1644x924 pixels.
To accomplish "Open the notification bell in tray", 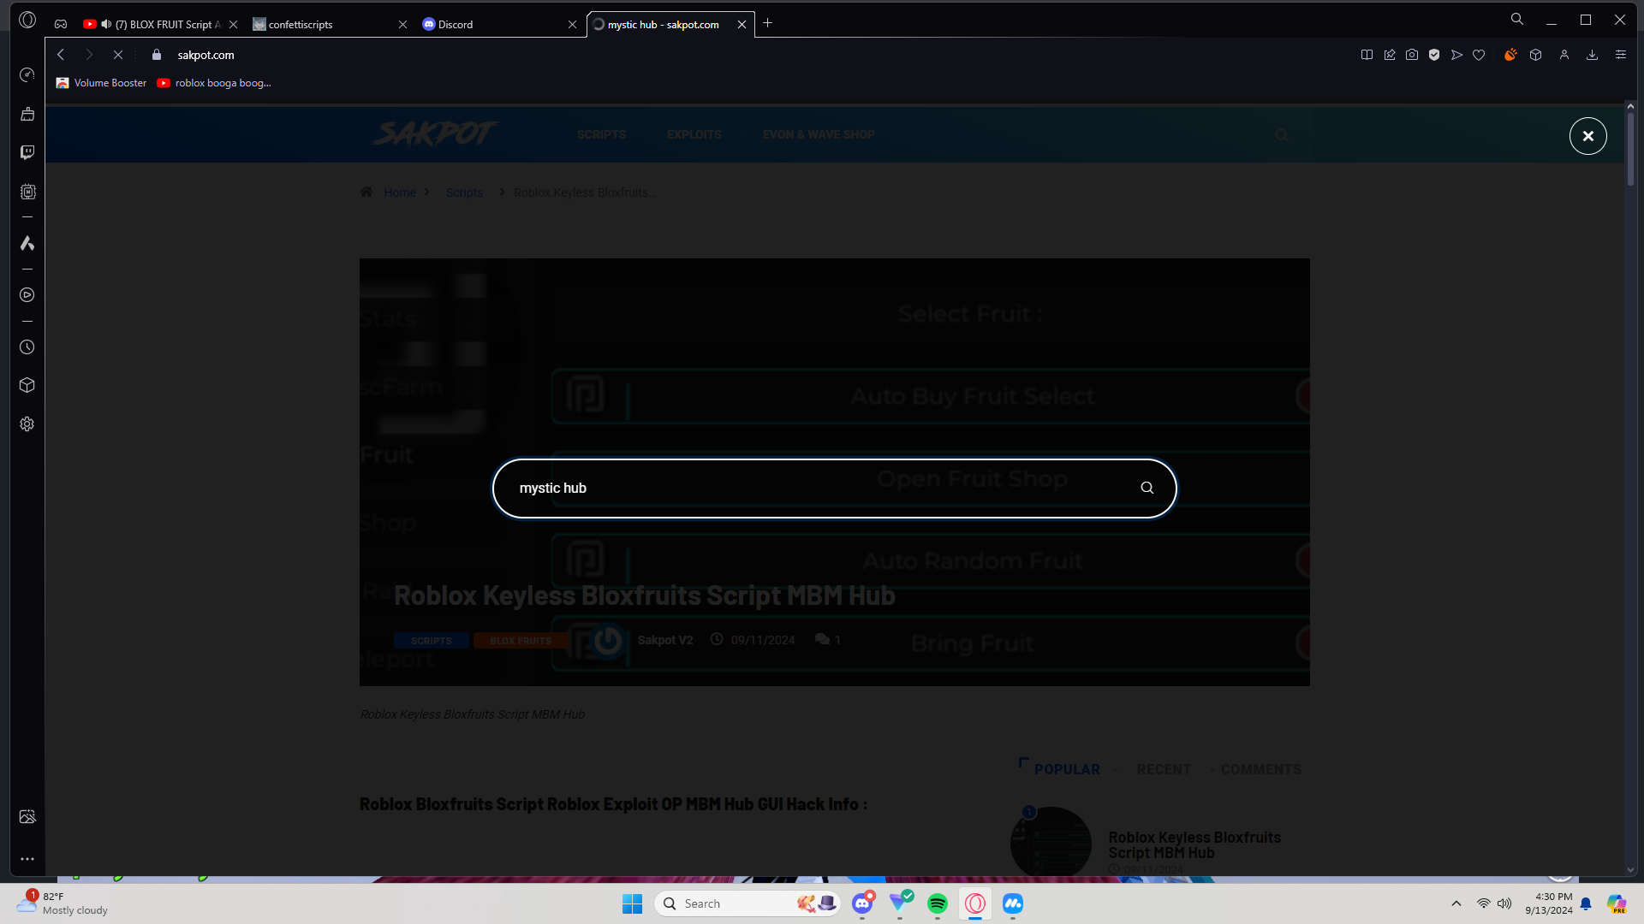I will coord(1586,903).
